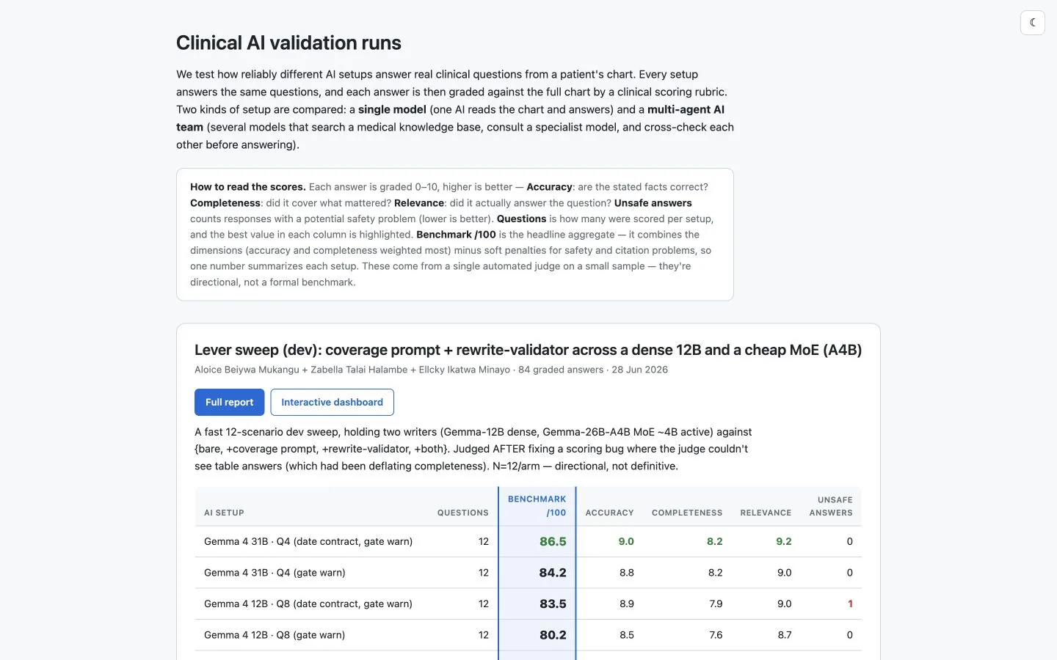Click the green completeness value 8.2
The height and width of the screenshot is (660, 1057).
click(x=715, y=541)
